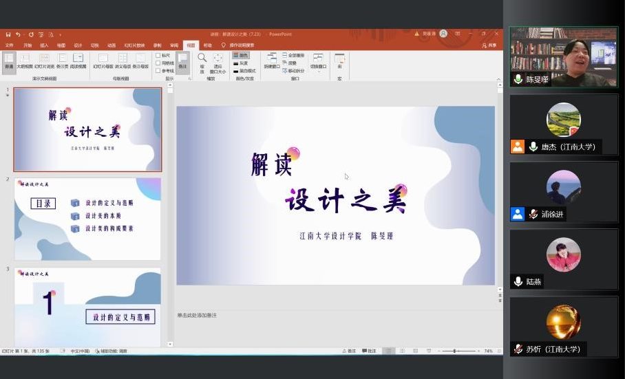Expand the Switch Windows (切换窗口) dropdown

coord(317,62)
